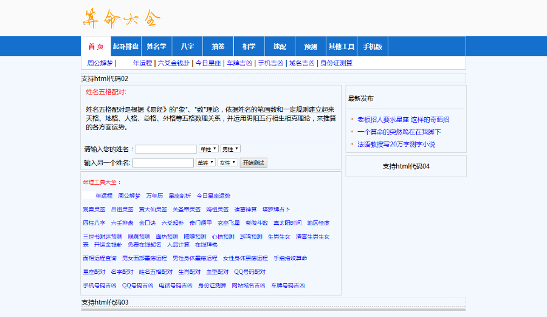Click the 血型配对 link
547x317 pixels.
tap(218, 271)
